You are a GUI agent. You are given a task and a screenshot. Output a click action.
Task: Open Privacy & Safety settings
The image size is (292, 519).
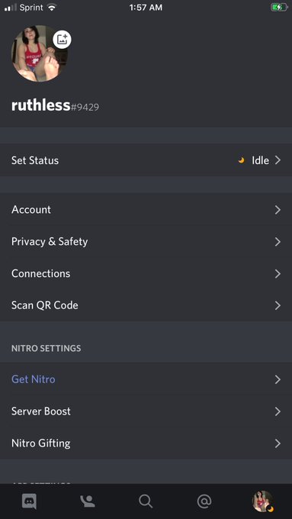pos(146,242)
